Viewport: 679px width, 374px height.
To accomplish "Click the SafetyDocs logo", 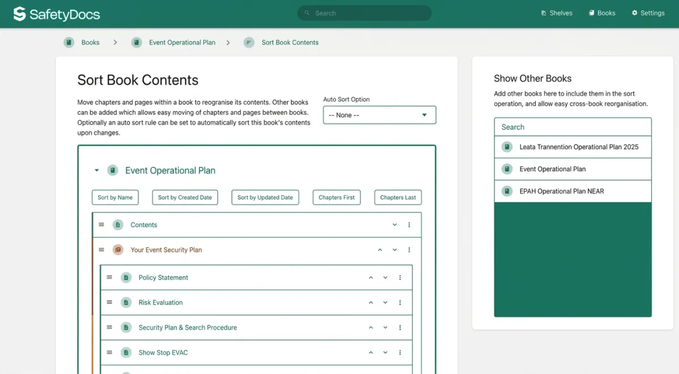I will point(57,14).
